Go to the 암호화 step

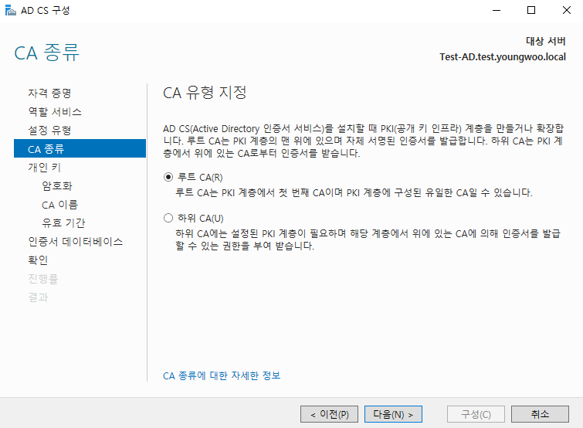[57, 186]
